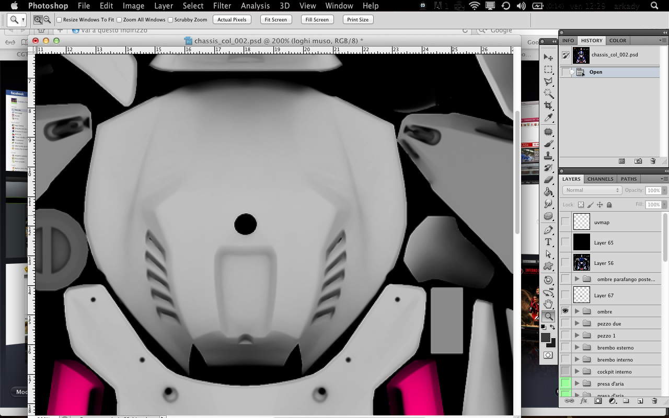Click the Actual Pixels button
669x418 pixels.
pos(232,19)
